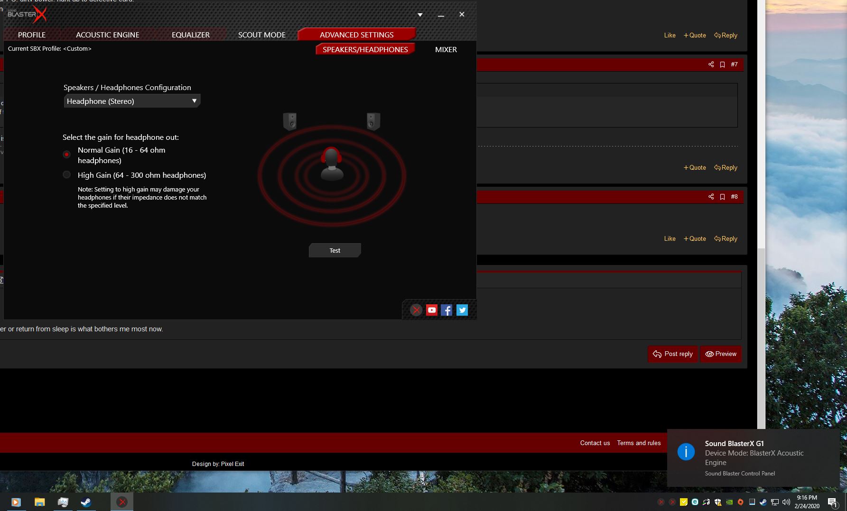847x511 pixels.
Task: Click the left speaker icon in diagram
Action: [290, 121]
